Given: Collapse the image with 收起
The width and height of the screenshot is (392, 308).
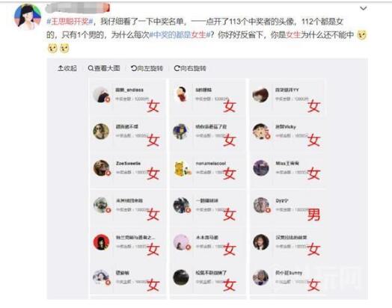Looking at the screenshot, I should 67,68.
